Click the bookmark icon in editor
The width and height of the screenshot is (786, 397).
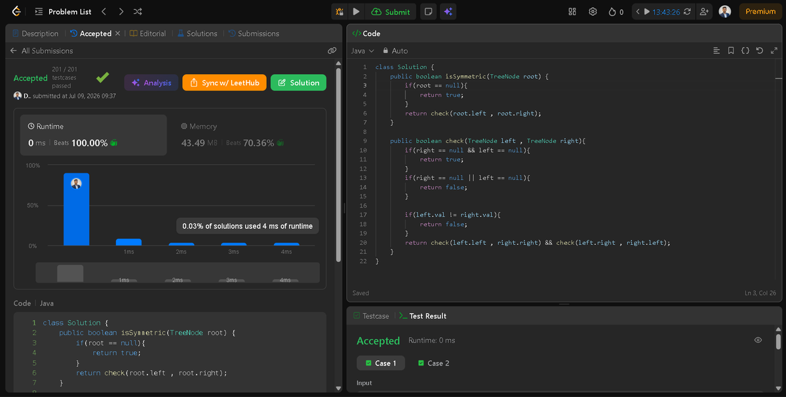pyautogui.click(x=731, y=51)
